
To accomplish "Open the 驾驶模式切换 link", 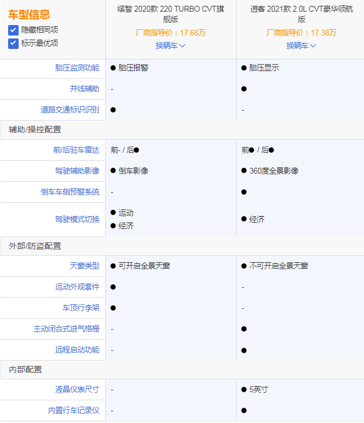I will point(77,219).
